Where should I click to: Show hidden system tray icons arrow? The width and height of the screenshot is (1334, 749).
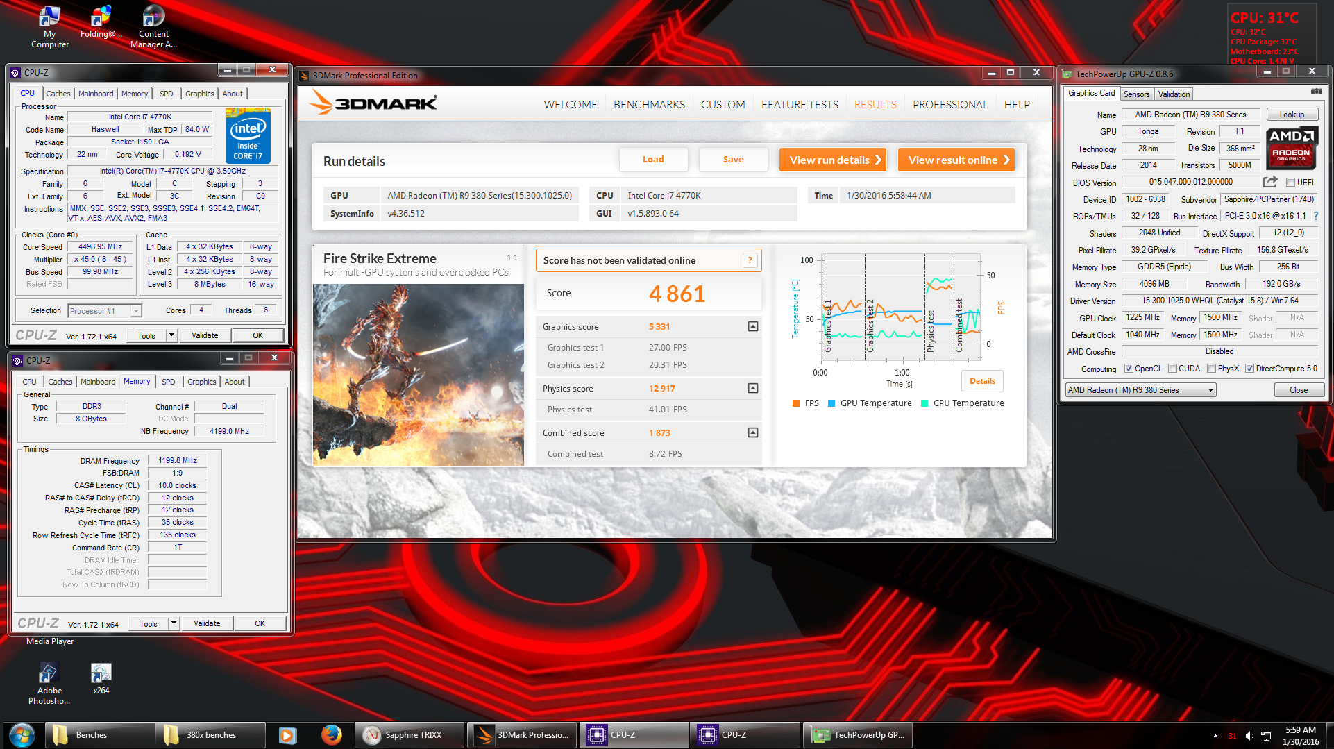1215,736
